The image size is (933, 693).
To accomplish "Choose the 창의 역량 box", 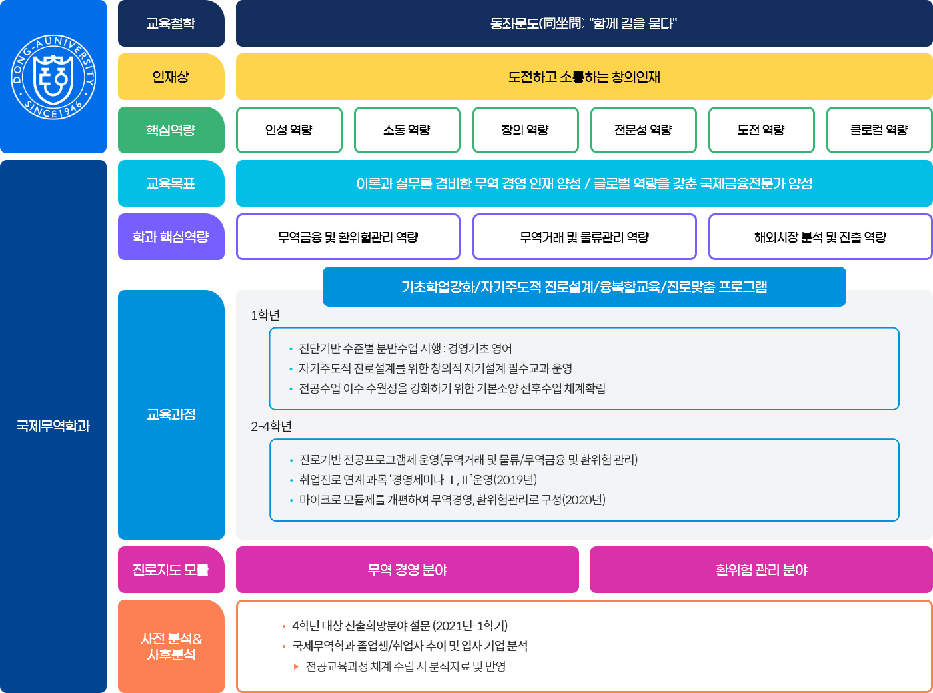I will coord(525,130).
